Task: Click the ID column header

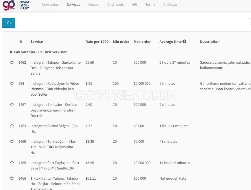Action: click(x=20, y=42)
